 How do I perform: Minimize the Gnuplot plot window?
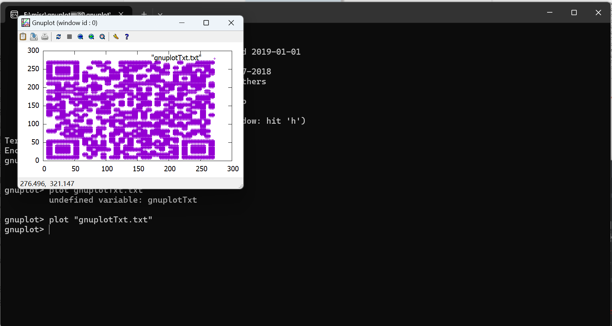point(182,23)
